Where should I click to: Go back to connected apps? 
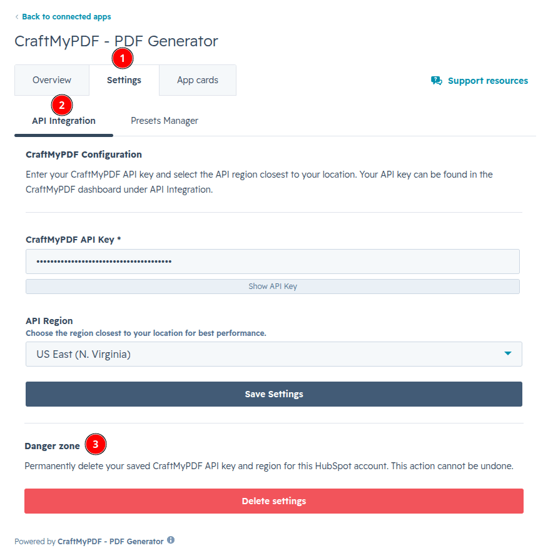(66, 17)
